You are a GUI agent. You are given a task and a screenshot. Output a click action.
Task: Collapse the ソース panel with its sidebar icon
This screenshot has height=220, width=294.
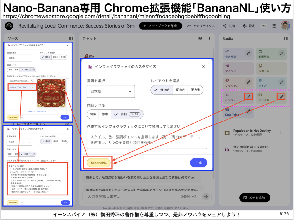click(x=71, y=38)
